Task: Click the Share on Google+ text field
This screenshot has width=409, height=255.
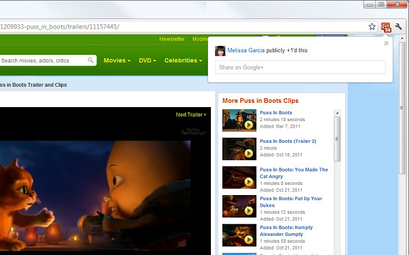Action: click(x=300, y=67)
